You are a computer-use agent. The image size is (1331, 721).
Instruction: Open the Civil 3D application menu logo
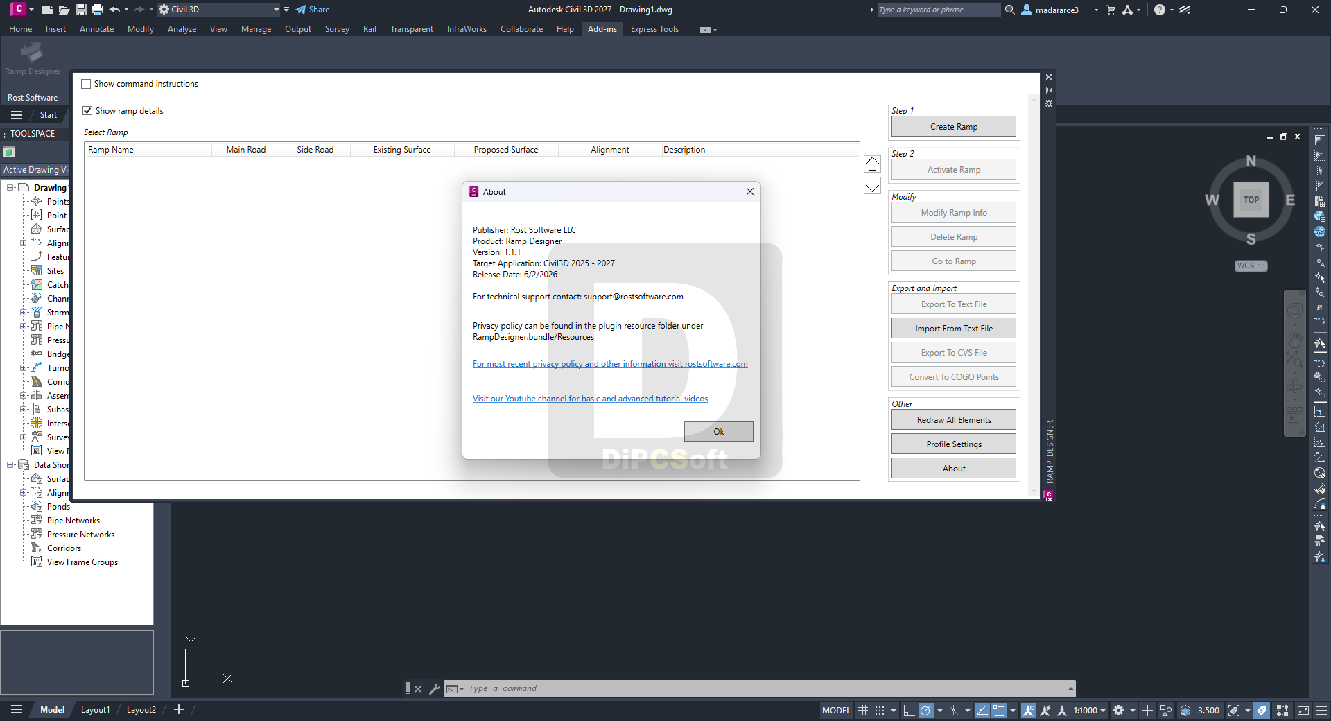pos(18,9)
